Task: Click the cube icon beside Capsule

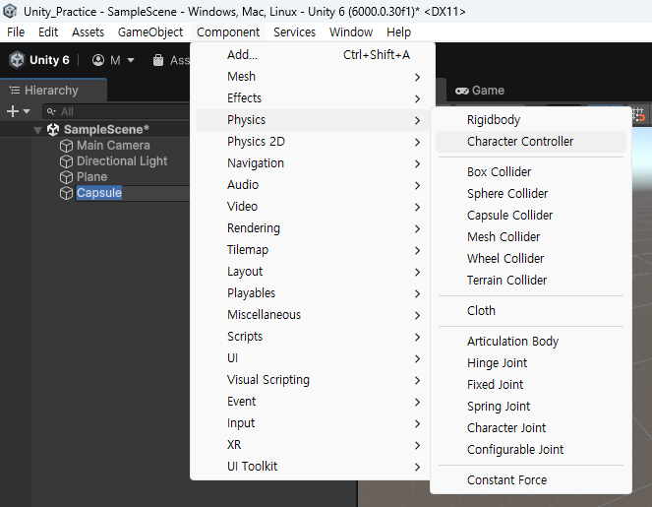Action: tap(66, 193)
